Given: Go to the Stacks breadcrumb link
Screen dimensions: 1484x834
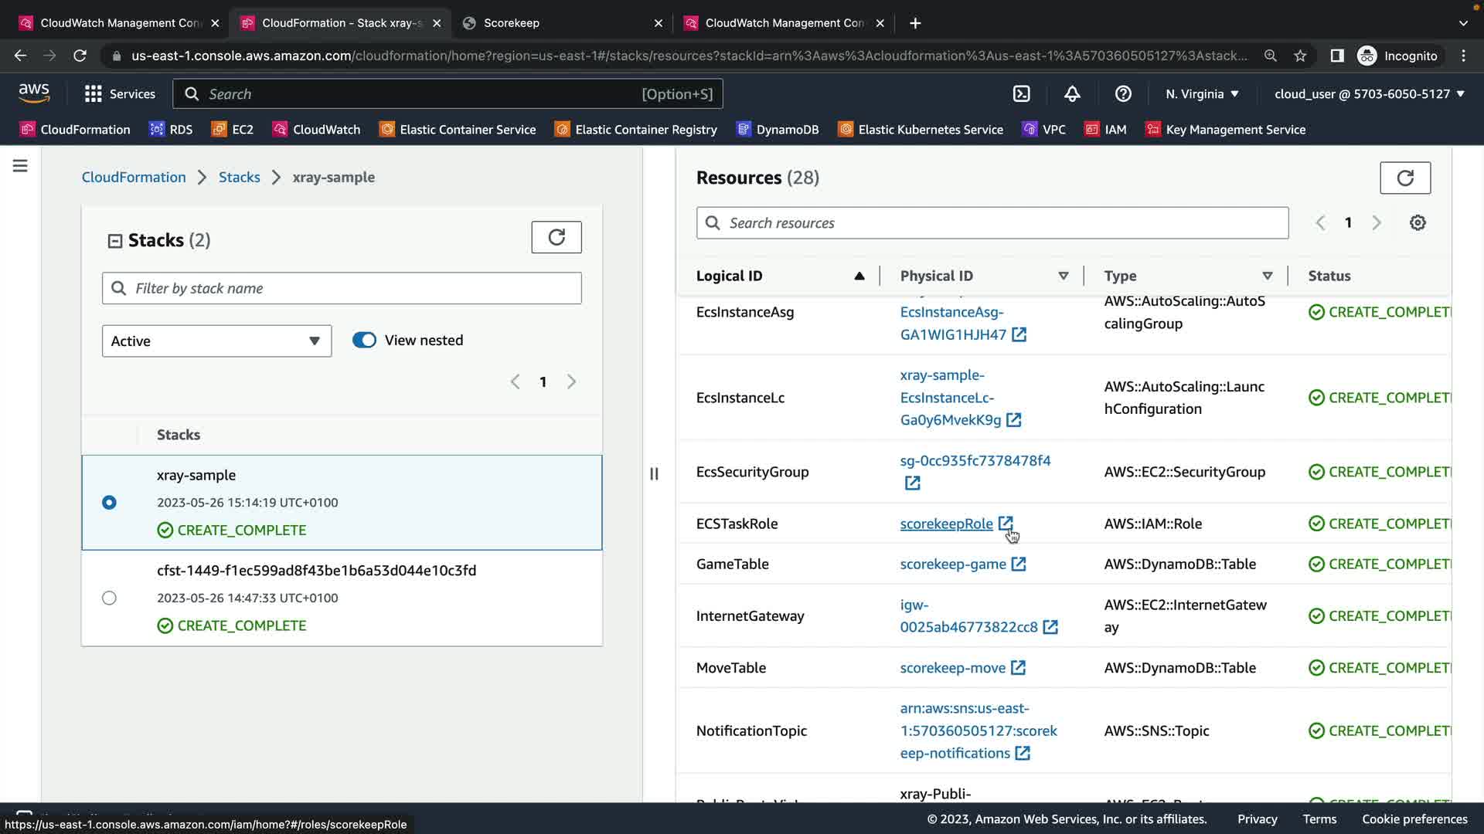Looking at the screenshot, I should (x=239, y=178).
